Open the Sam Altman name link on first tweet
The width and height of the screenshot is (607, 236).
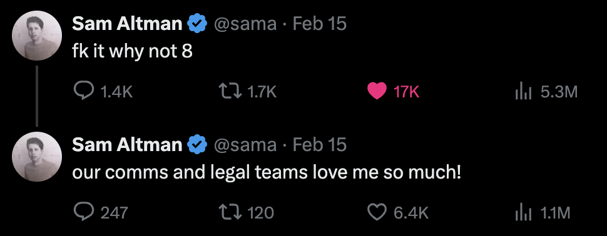pyautogui.click(x=127, y=24)
